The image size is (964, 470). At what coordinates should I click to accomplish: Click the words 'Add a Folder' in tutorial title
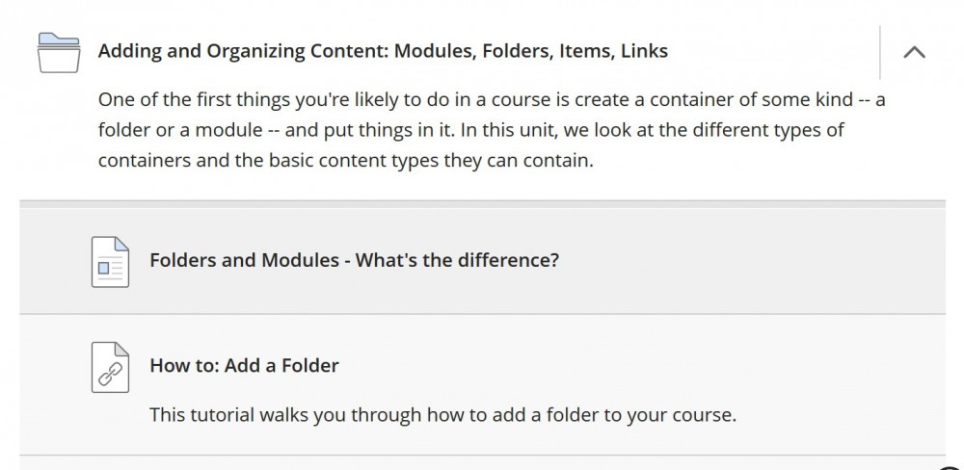point(281,366)
